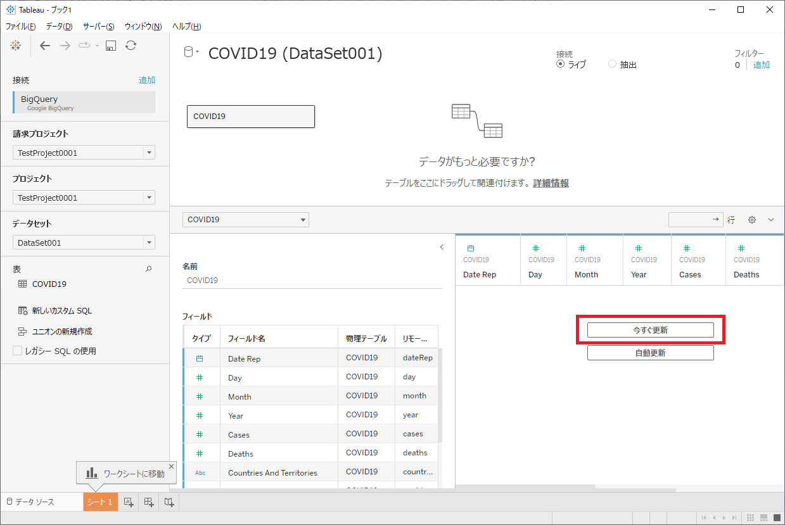Collapse the metadata pane with the chevron
The height and width of the screenshot is (525, 785).
click(442, 248)
